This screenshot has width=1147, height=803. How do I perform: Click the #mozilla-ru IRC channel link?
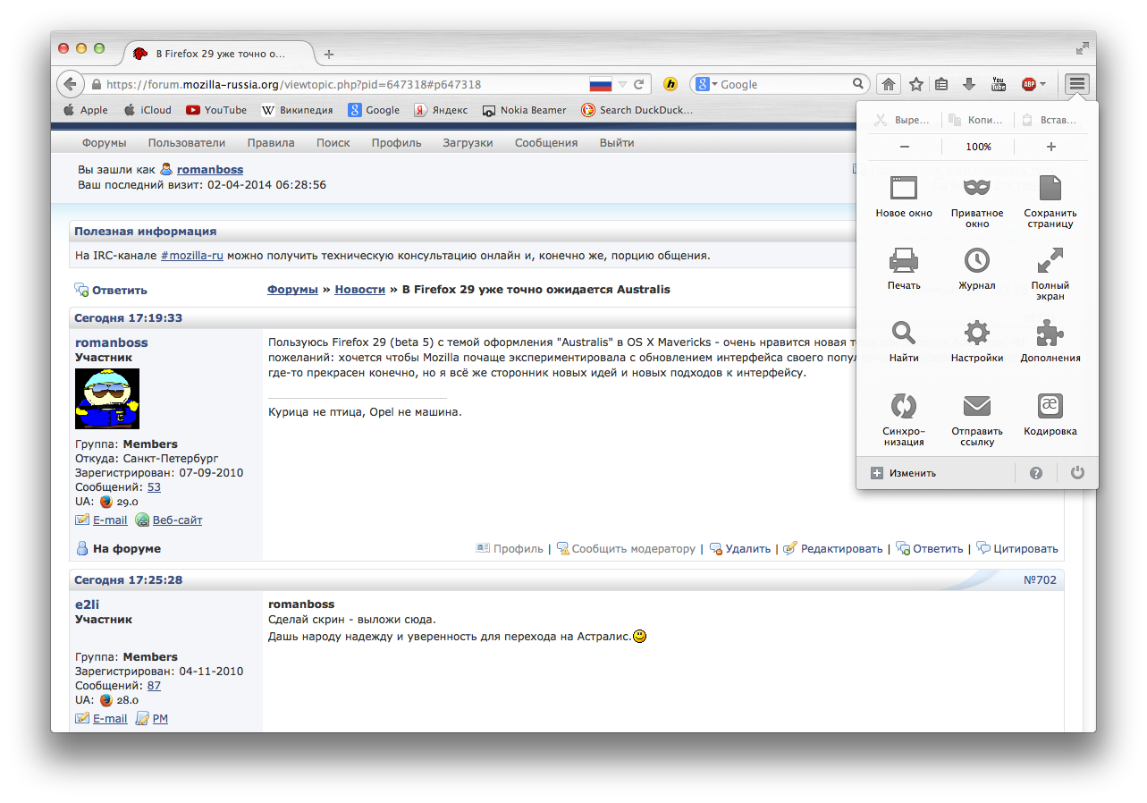click(x=192, y=256)
